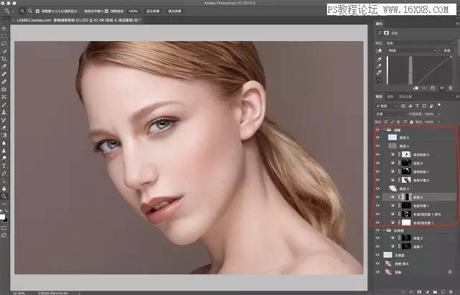This screenshot has height=295, width=460.
Task: Switch to the 通道 Channels tab
Action: 390,96
